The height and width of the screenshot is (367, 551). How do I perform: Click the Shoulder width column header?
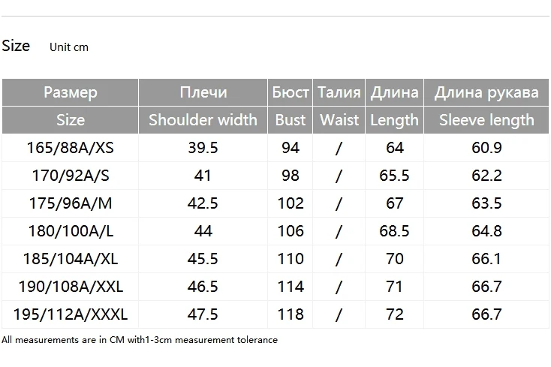(x=203, y=120)
